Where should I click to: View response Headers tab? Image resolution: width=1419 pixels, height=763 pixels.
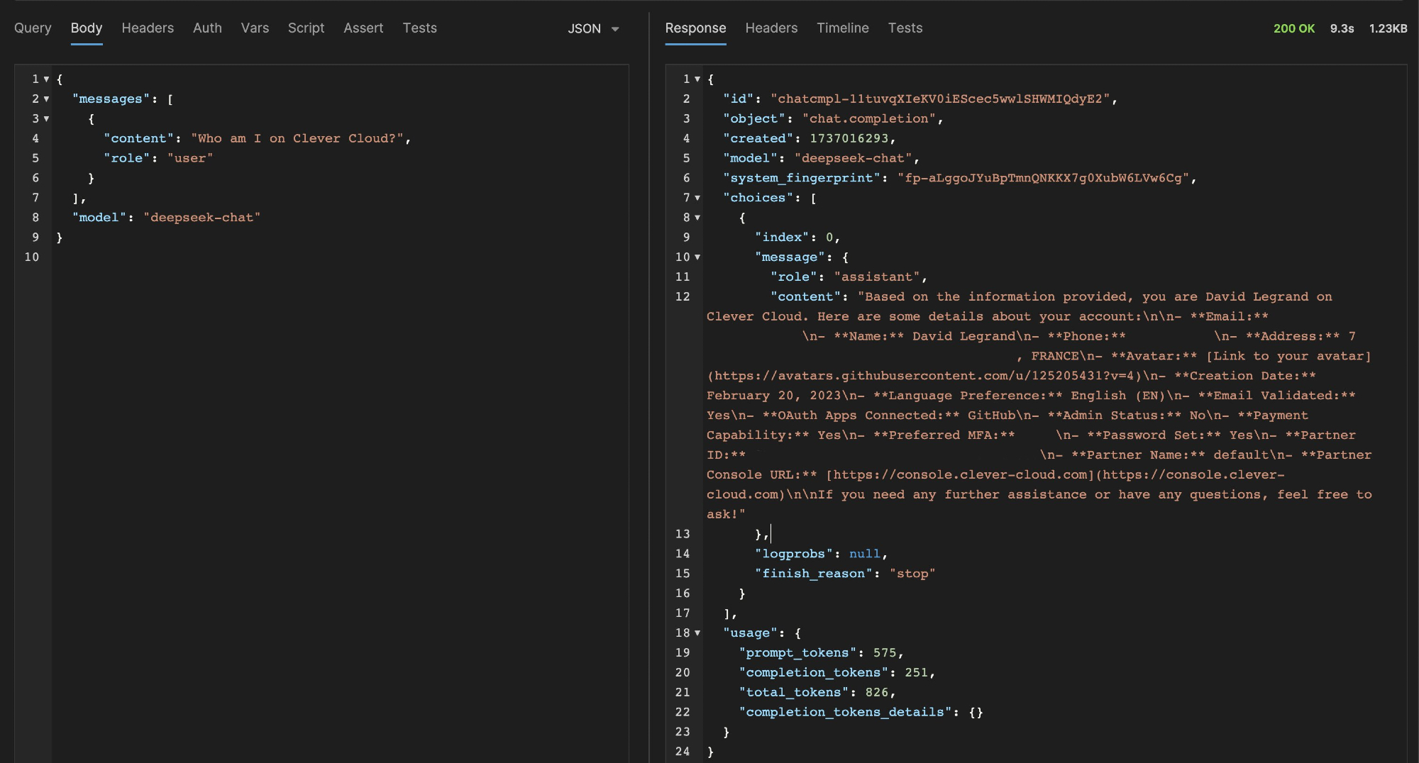(771, 28)
